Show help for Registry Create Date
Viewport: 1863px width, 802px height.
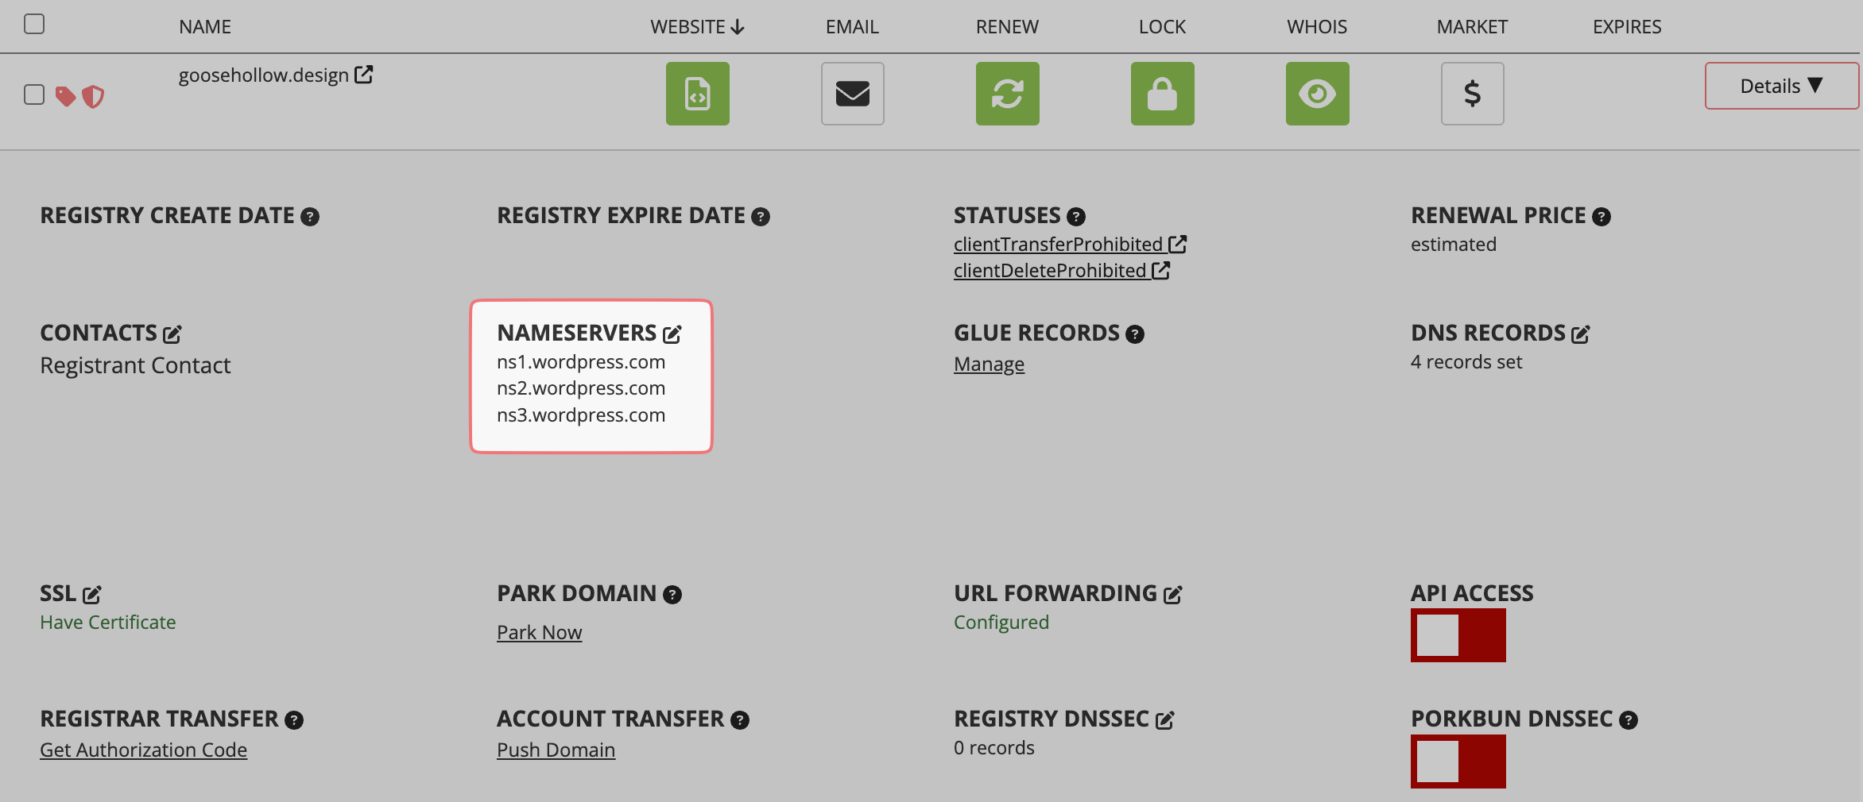coord(310,217)
